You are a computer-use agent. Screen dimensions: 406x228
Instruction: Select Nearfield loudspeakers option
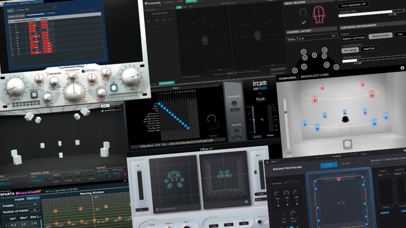coord(369,48)
